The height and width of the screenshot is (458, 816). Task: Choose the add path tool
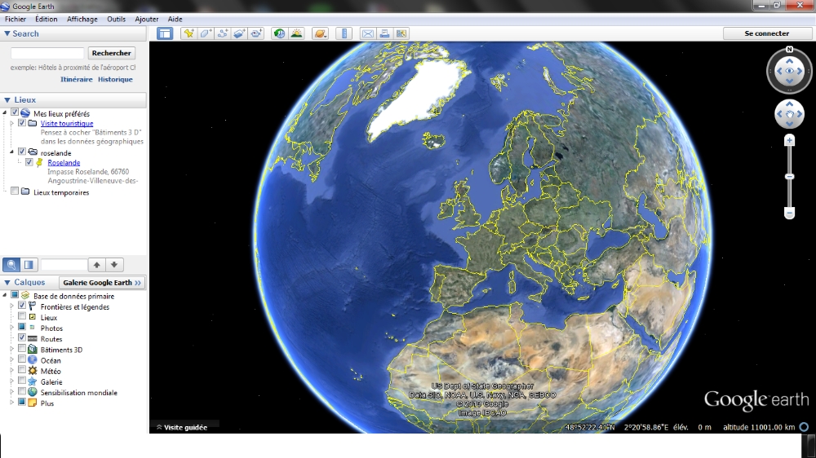point(223,33)
